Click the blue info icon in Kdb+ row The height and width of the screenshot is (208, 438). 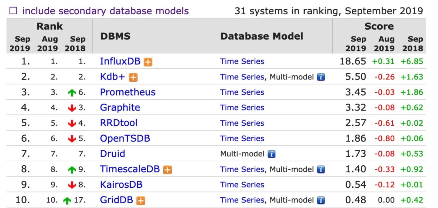click(x=321, y=77)
